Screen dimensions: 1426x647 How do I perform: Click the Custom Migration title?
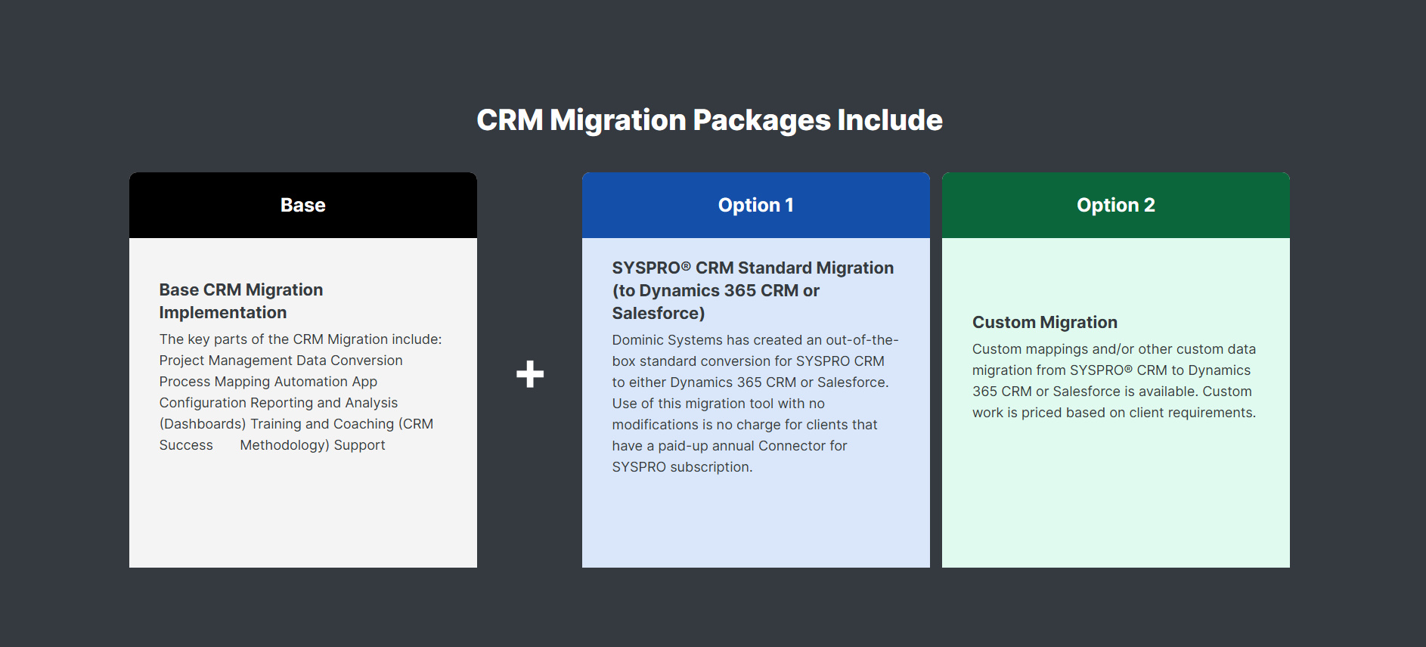pyautogui.click(x=1045, y=322)
